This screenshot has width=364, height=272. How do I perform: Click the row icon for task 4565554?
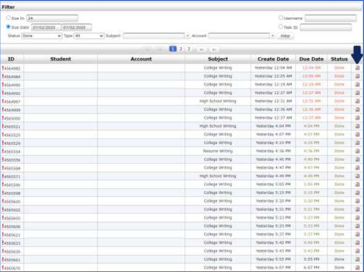pyautogui.click(x=357, y=151)
